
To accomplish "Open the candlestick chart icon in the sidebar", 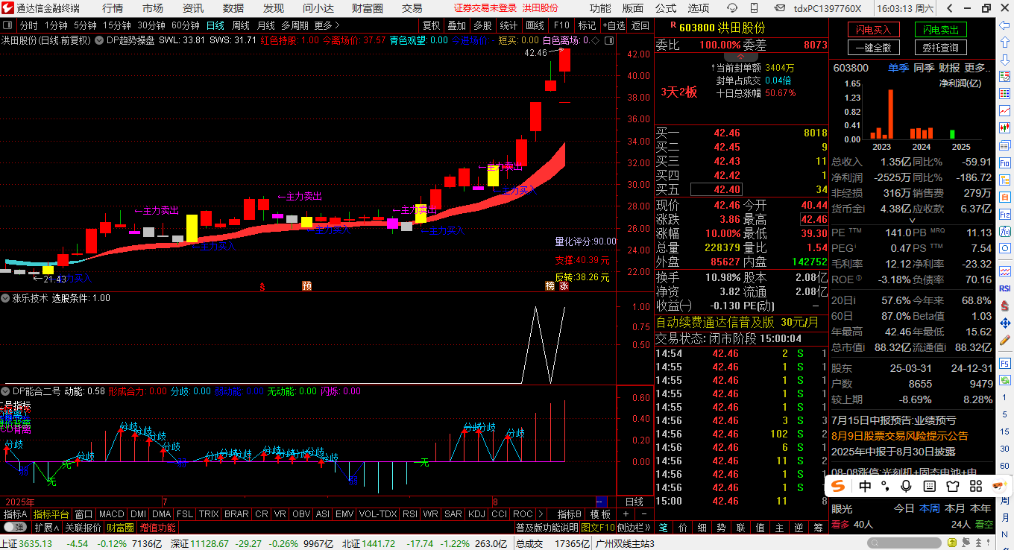I will (1004, 127).
